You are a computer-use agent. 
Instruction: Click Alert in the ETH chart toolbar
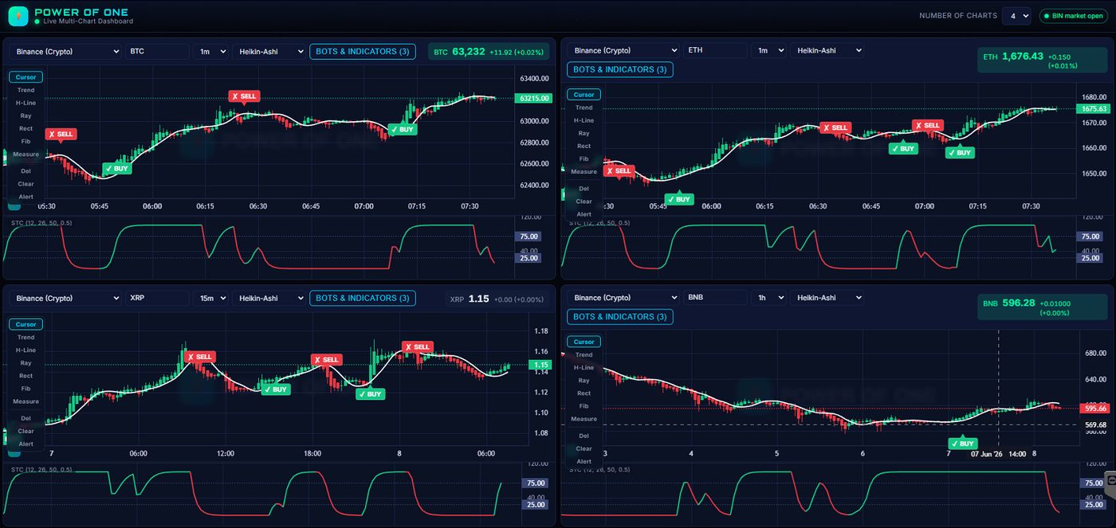click(584, 213)
